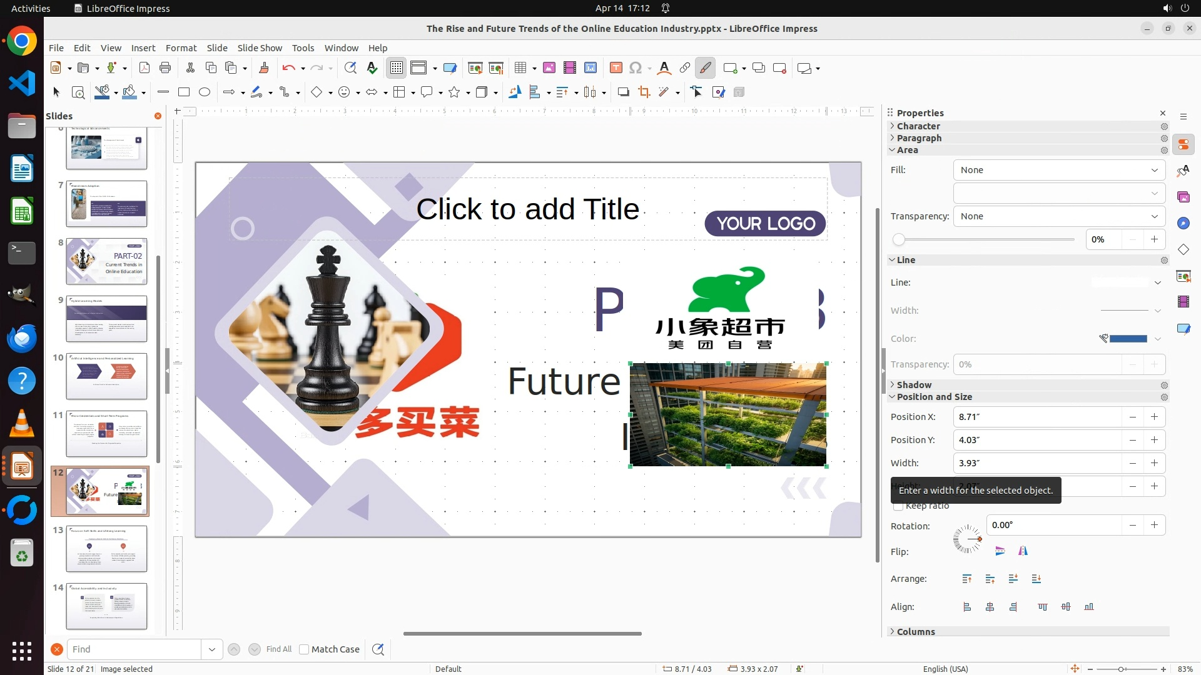
Task: Open the Format menu
Action: pyautogui.click(x=181, y=48)
